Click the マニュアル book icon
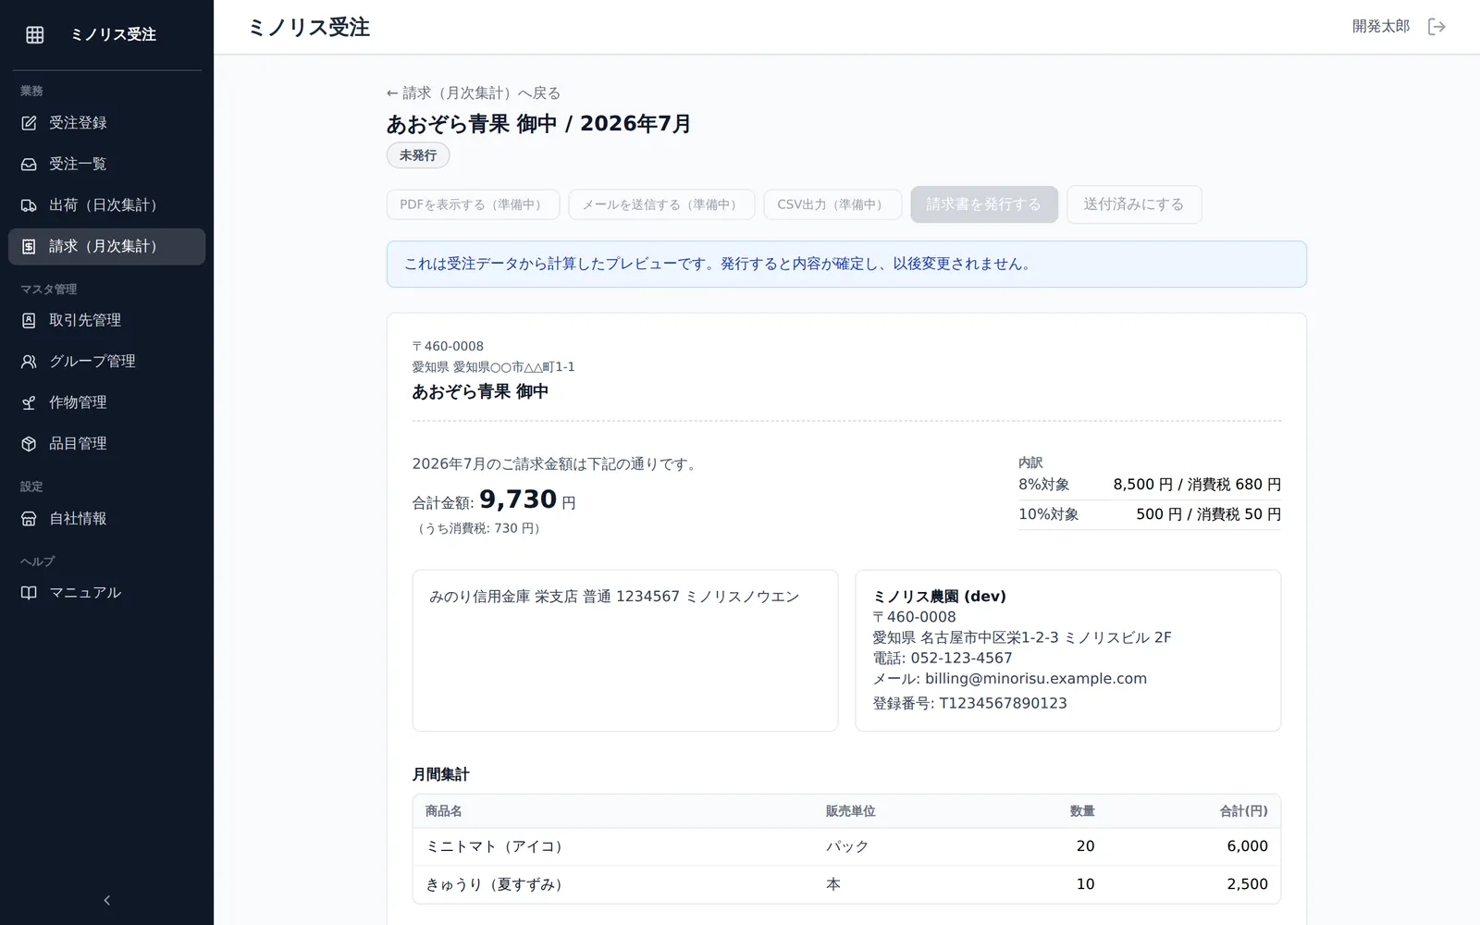This screenshot has width=1480, height=925. [x=29, y=593]
